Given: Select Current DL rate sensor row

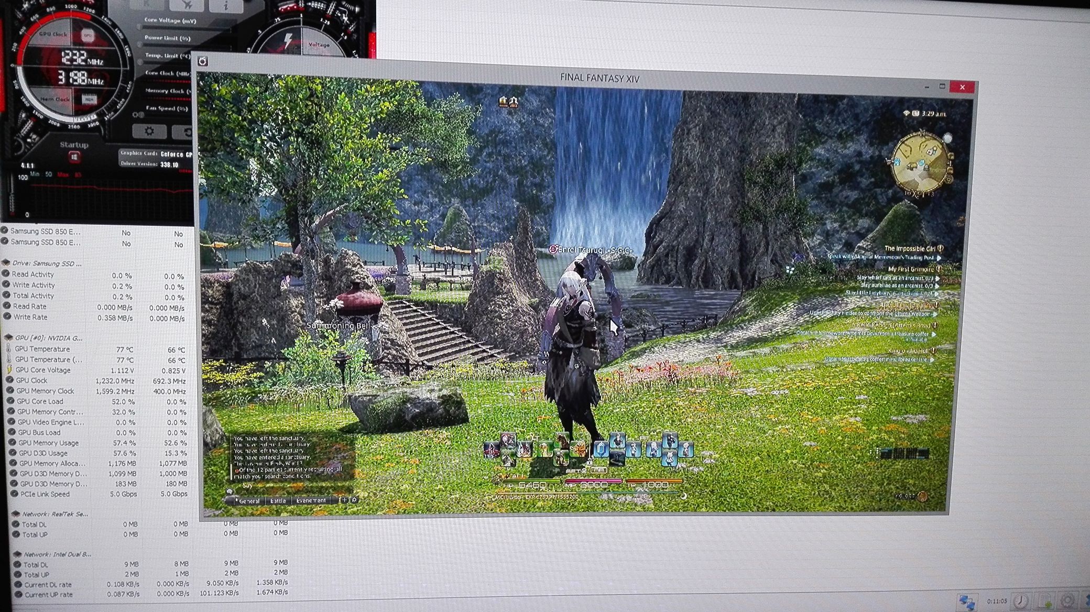Looking at the screenshot, I should pyautogui.click(x=152, y=584).
